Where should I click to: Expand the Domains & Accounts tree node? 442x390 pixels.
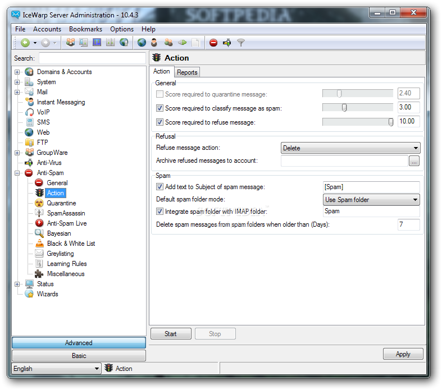[17, 72]
